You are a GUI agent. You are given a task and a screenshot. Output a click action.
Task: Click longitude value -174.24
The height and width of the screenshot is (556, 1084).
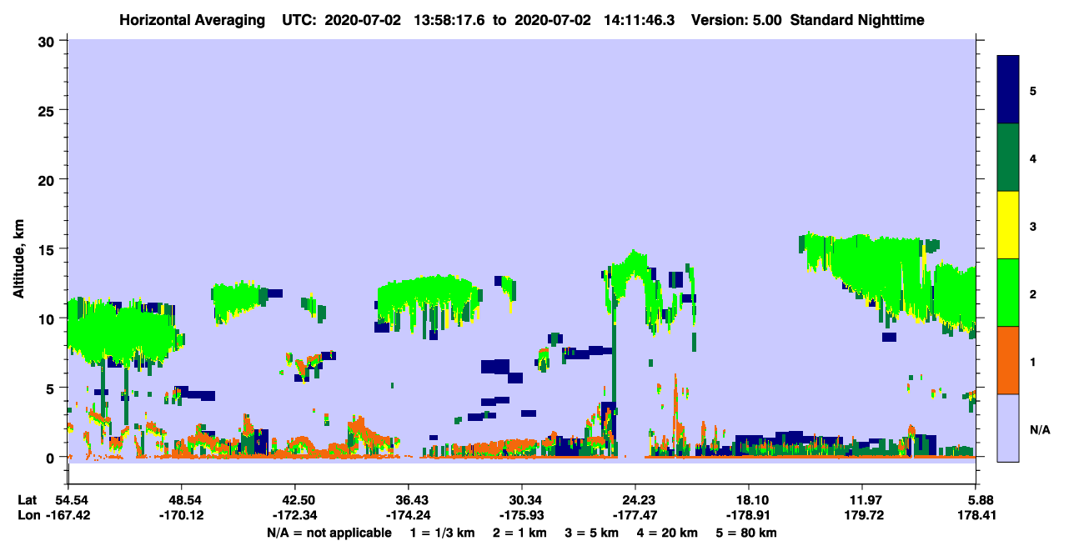[x=409, y=515]
